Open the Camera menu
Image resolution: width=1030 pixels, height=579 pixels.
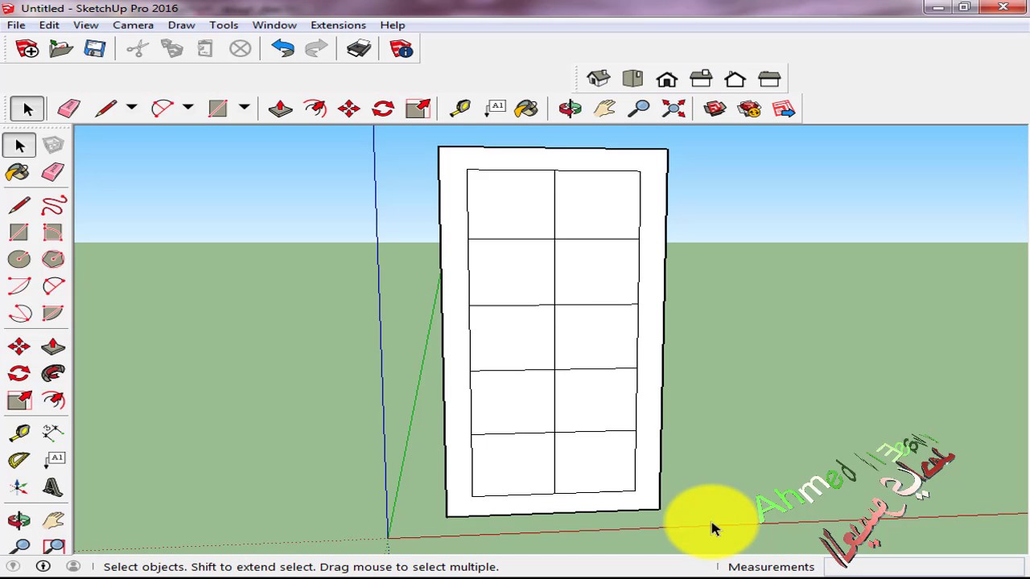pos(133,25)
